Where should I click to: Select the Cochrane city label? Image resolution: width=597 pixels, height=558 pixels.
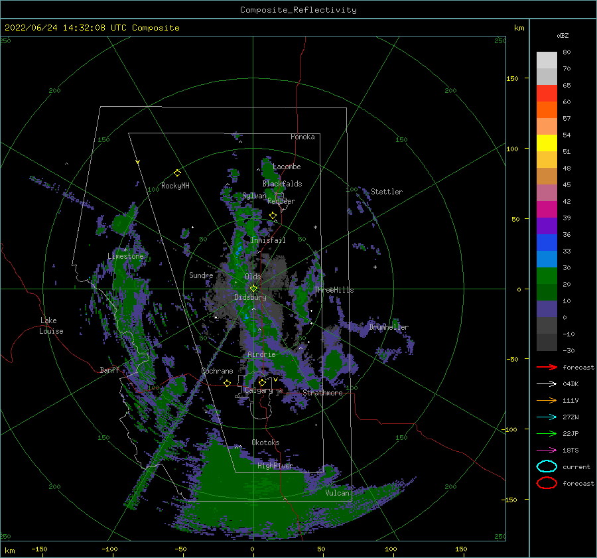(217, 371)
